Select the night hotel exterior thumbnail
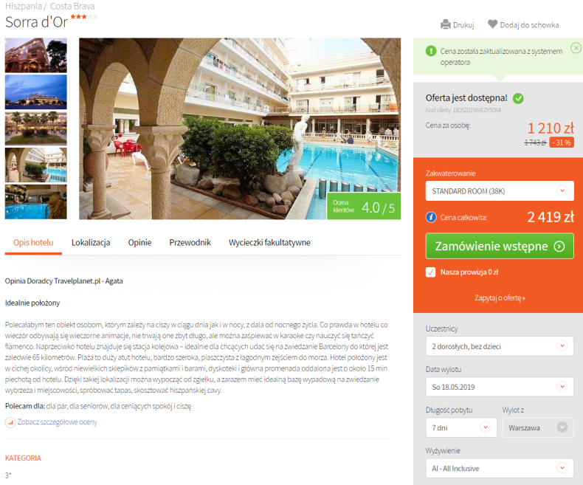Screen dimensions: 583x485 35,92
